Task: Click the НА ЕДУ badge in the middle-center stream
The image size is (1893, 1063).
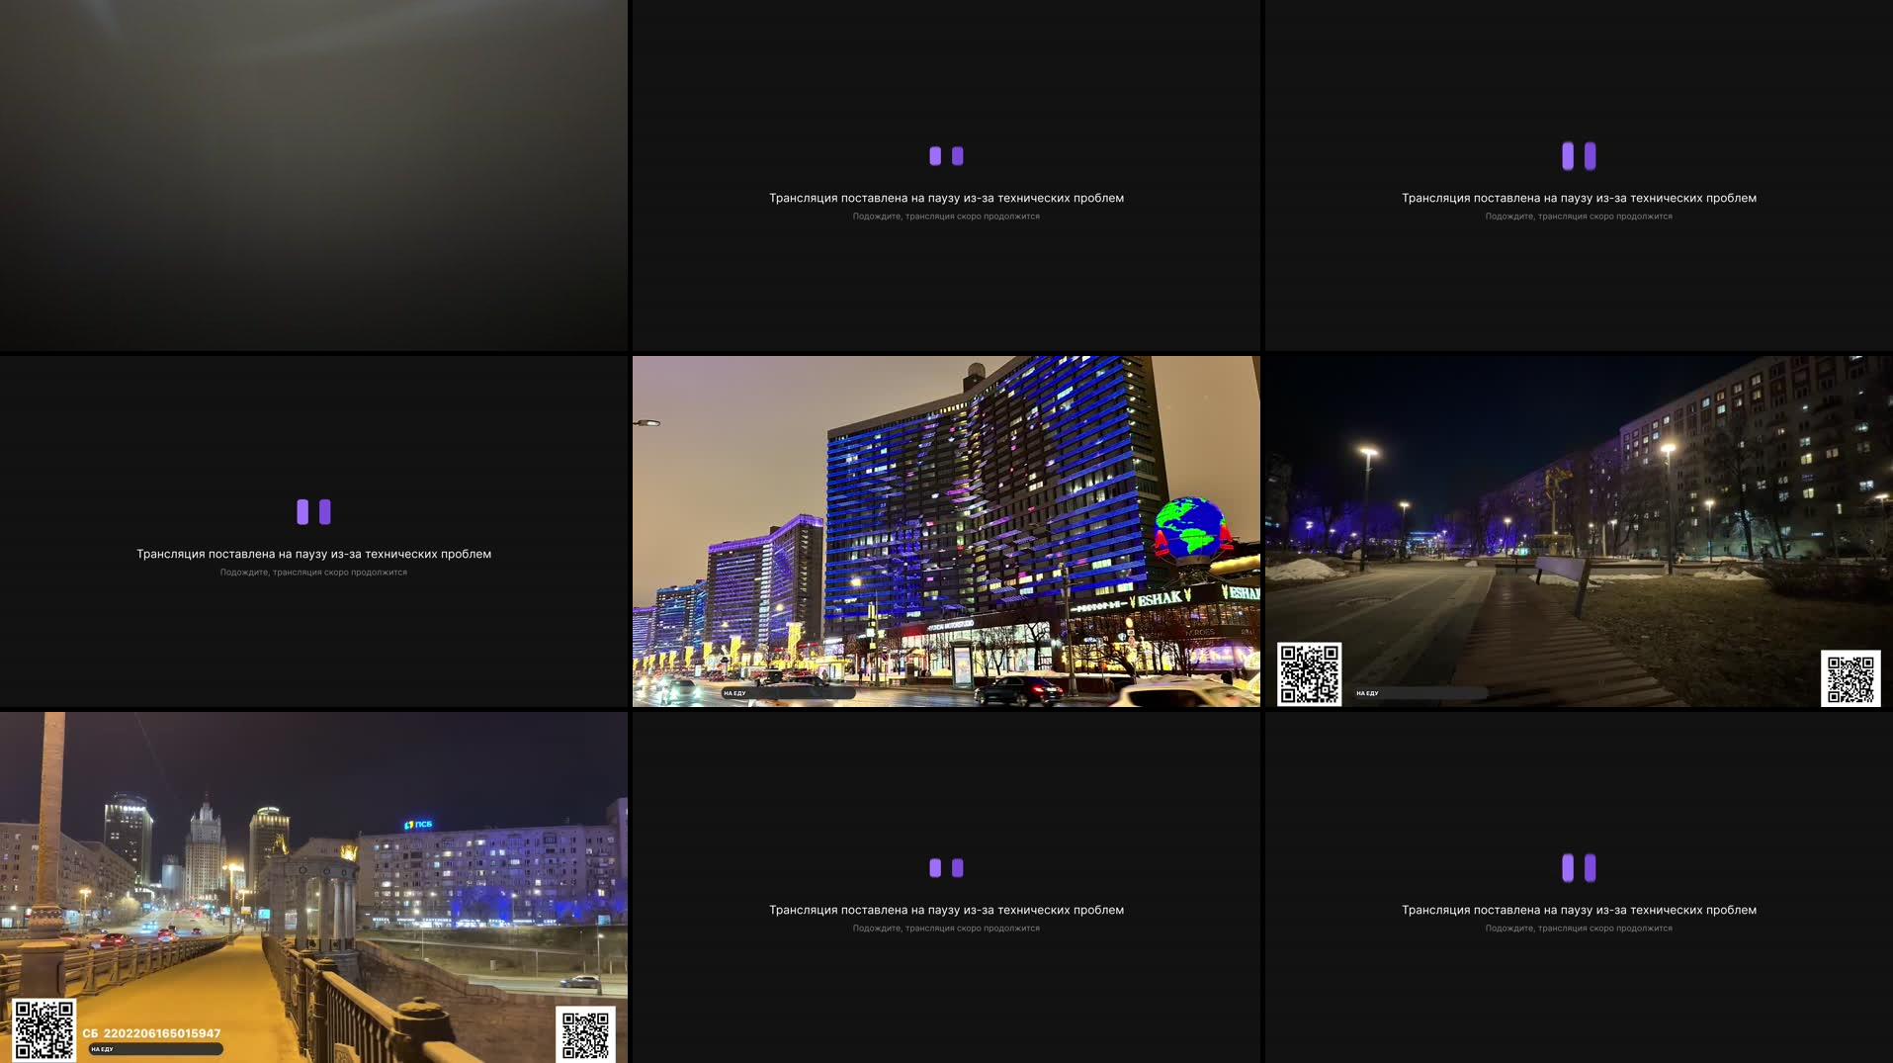Action: [x=734, y=693]
